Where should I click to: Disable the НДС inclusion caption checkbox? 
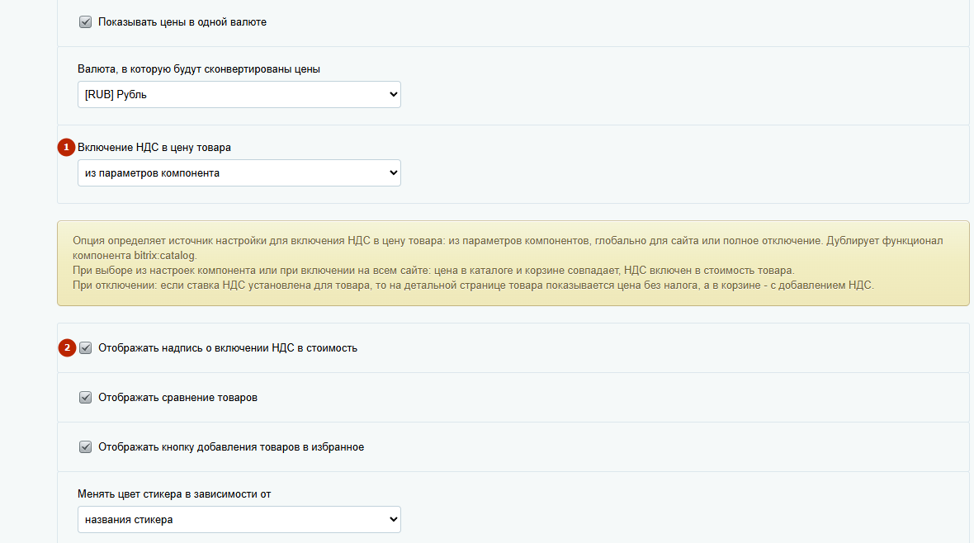pos(85,348)
